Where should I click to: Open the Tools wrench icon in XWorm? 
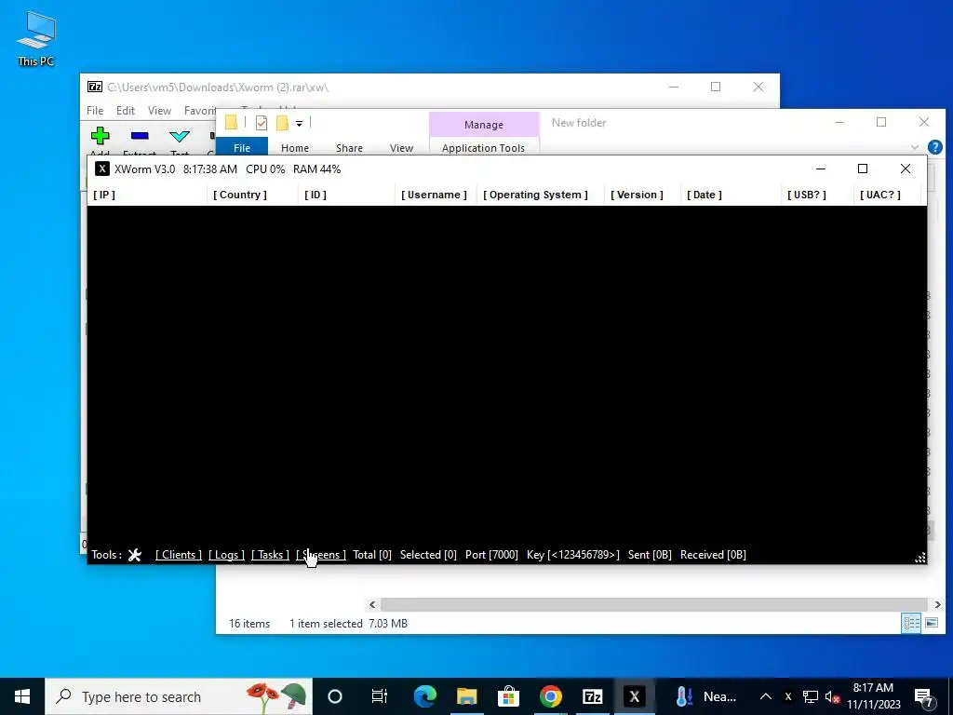pyautogui.click(x=135, y=555)
